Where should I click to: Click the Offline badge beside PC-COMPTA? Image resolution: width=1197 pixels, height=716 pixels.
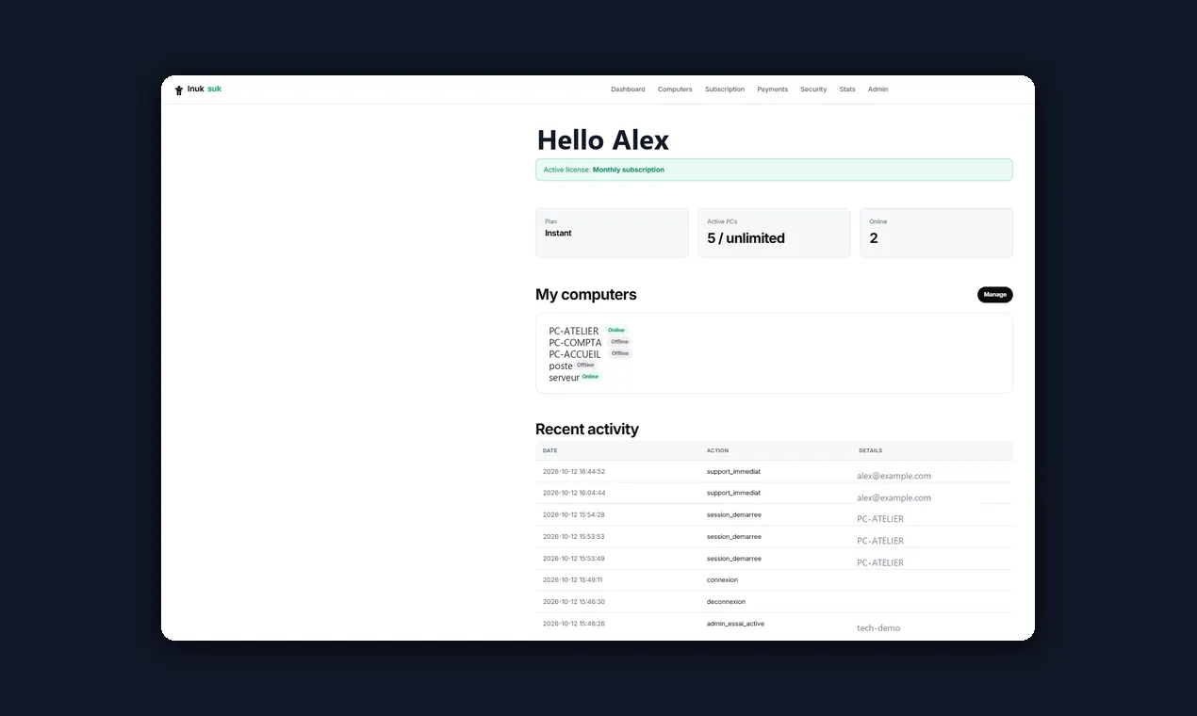click(x=619, y=342)
